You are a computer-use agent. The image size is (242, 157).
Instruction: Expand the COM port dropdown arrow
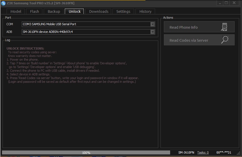tap(153, 24)
